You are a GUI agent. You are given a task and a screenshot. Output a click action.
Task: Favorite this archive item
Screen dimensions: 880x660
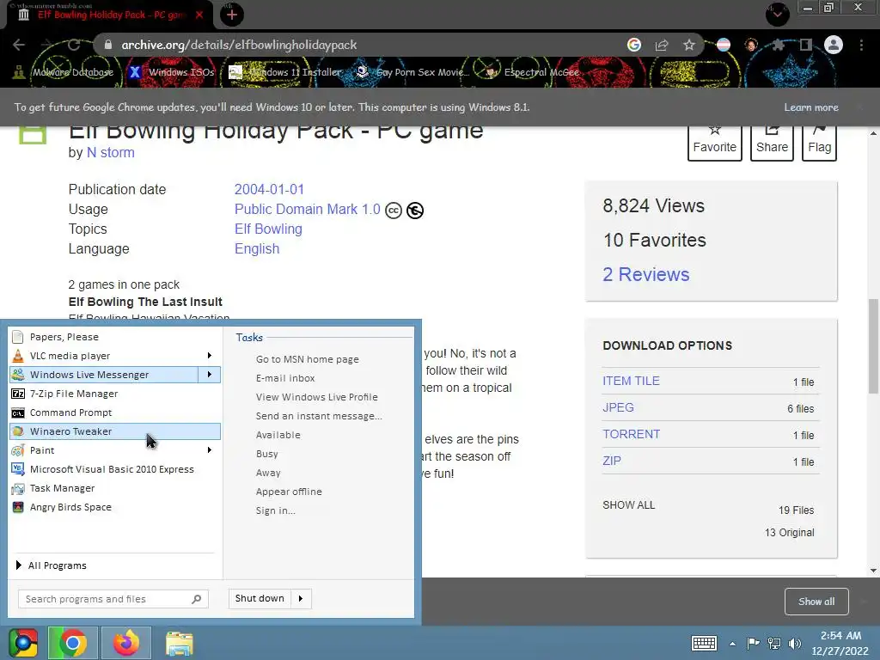pyautogui.click(x=714, y=144)
